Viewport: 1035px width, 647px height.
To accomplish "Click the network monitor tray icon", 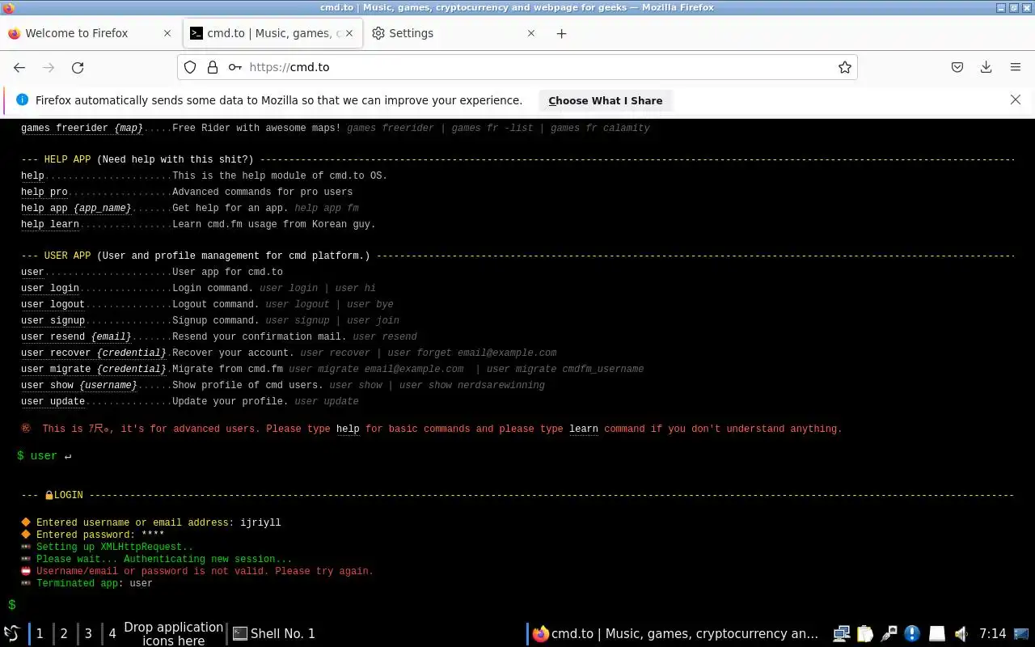I will click(842, 633).
